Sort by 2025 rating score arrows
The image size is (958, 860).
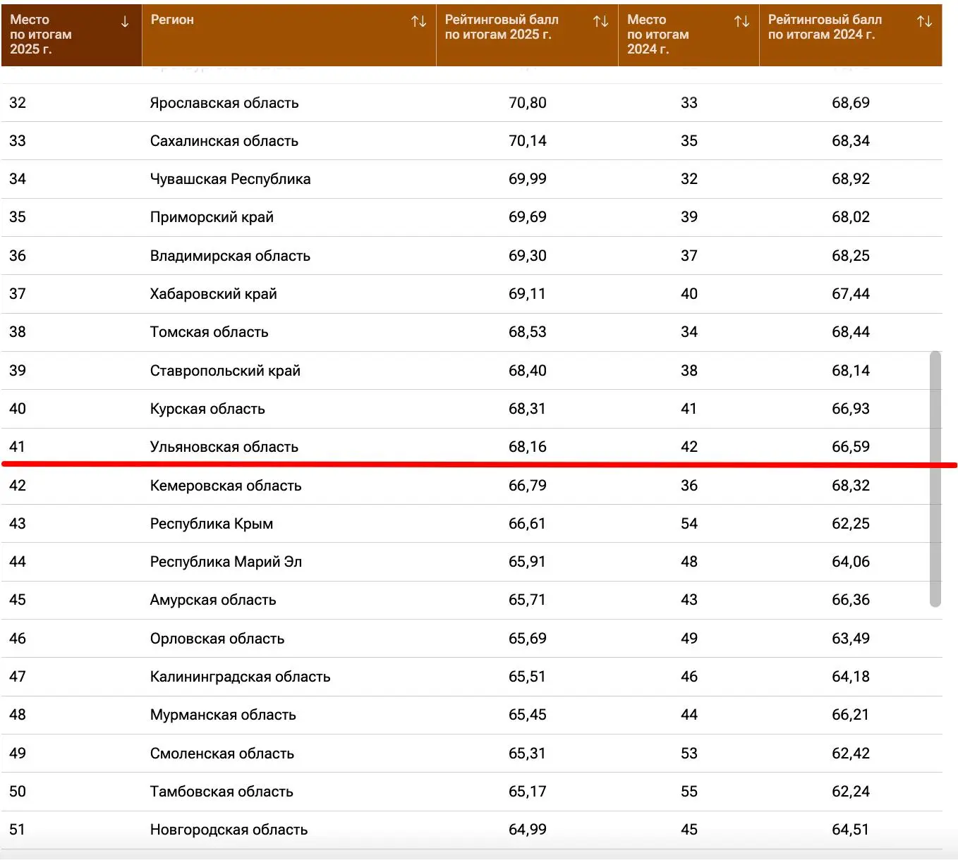(x=601, y=22)
